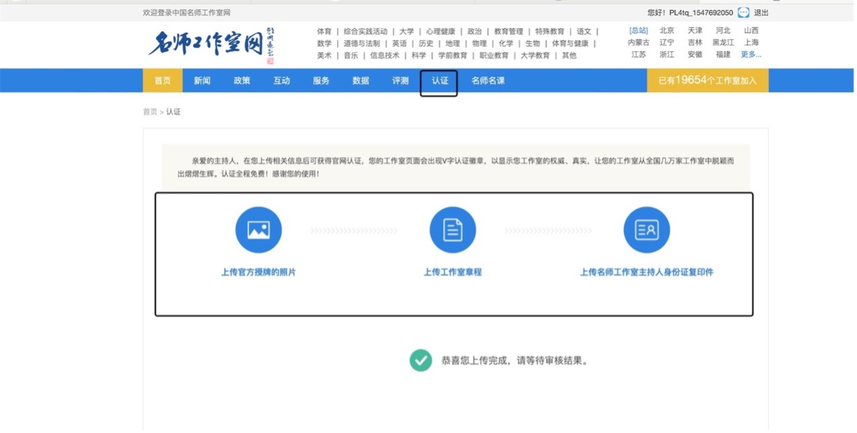Select the 心理健康 subject category
The width and height of the screenshot is (857, 433).
tap(440, 32)
